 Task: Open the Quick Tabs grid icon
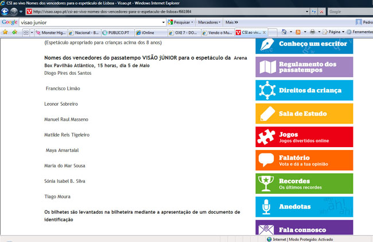point(26,32)
